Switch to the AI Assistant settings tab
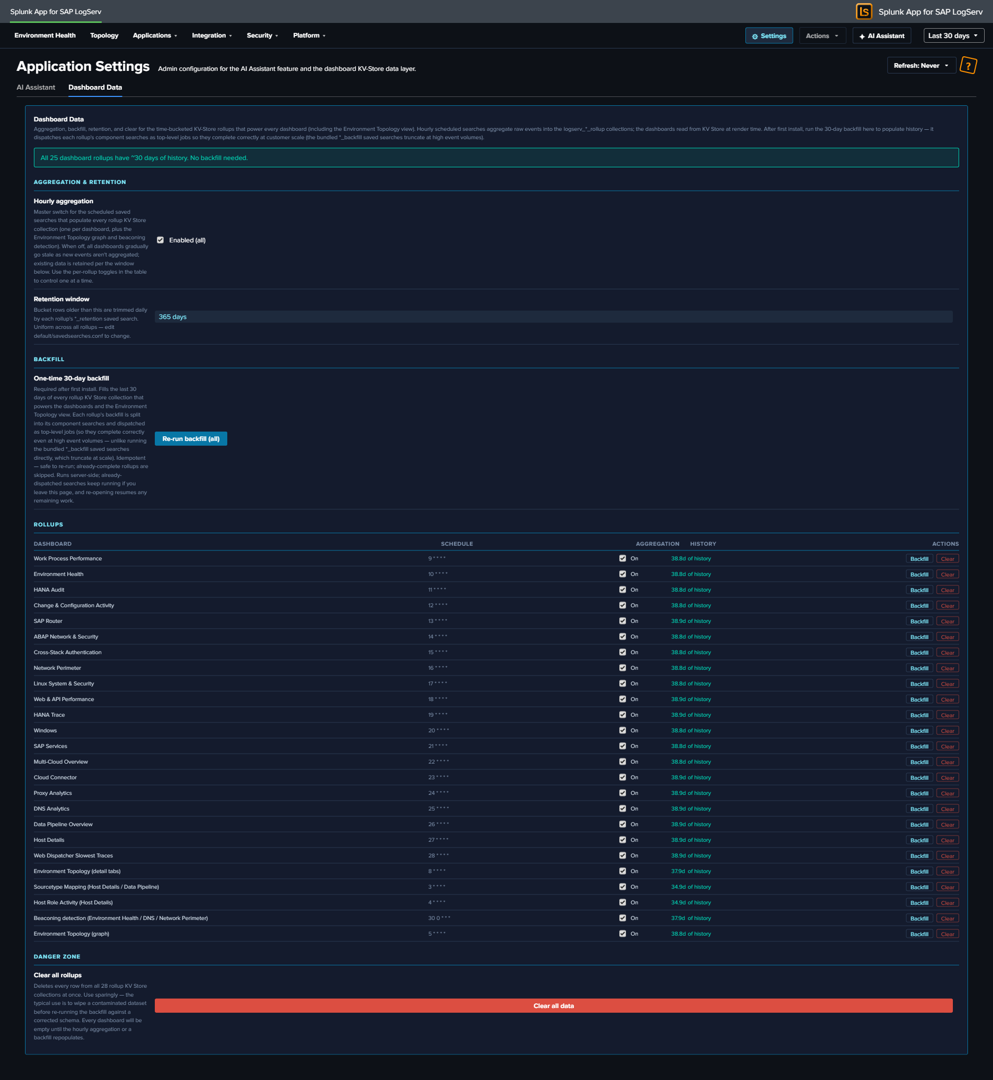Image resolution: width=993 pixels, height=1080 pixels. pos(36,87)
